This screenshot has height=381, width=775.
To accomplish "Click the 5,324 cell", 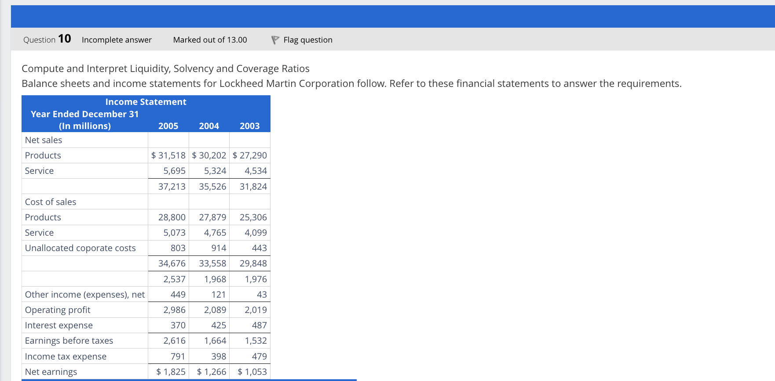I will click(x=209, y=171).
